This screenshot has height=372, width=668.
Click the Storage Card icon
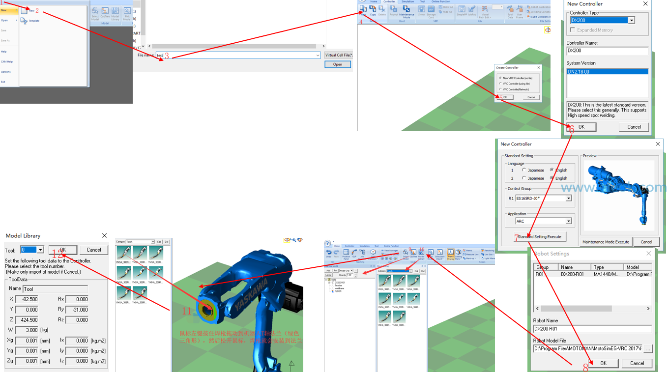(431, 12)
